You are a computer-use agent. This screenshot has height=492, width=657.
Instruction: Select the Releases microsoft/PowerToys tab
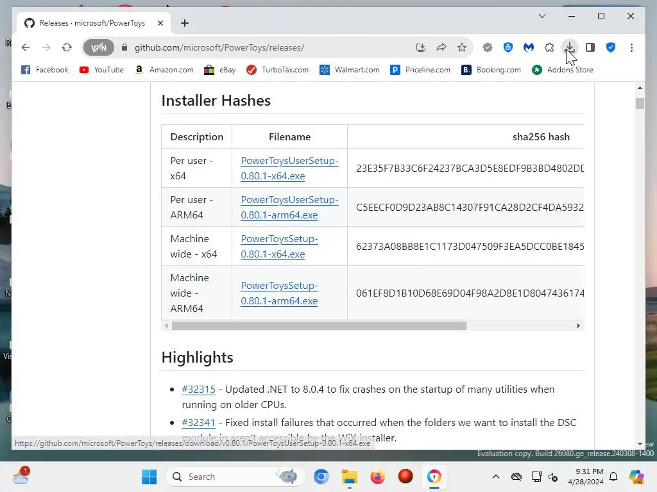[94, 23]
